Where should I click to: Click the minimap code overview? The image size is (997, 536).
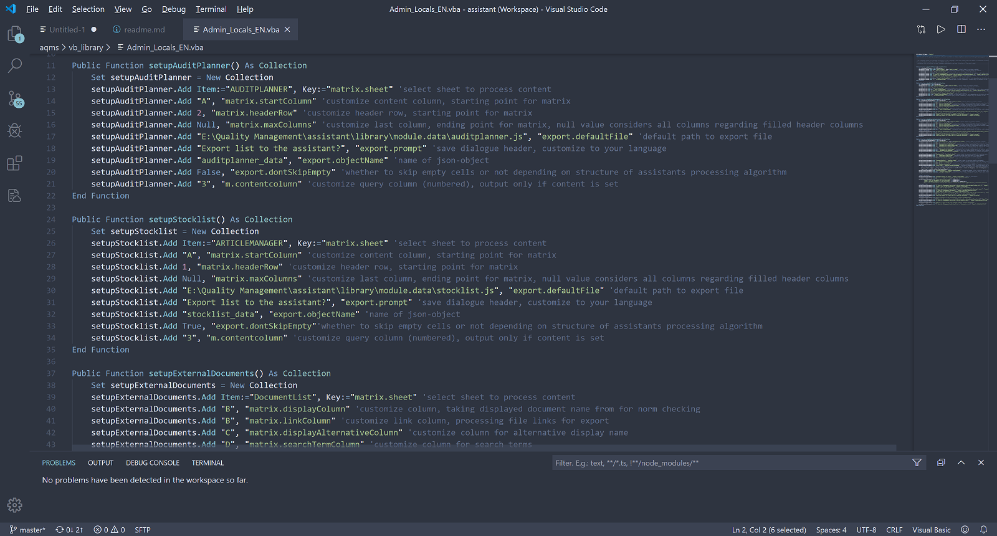[952, 131]
